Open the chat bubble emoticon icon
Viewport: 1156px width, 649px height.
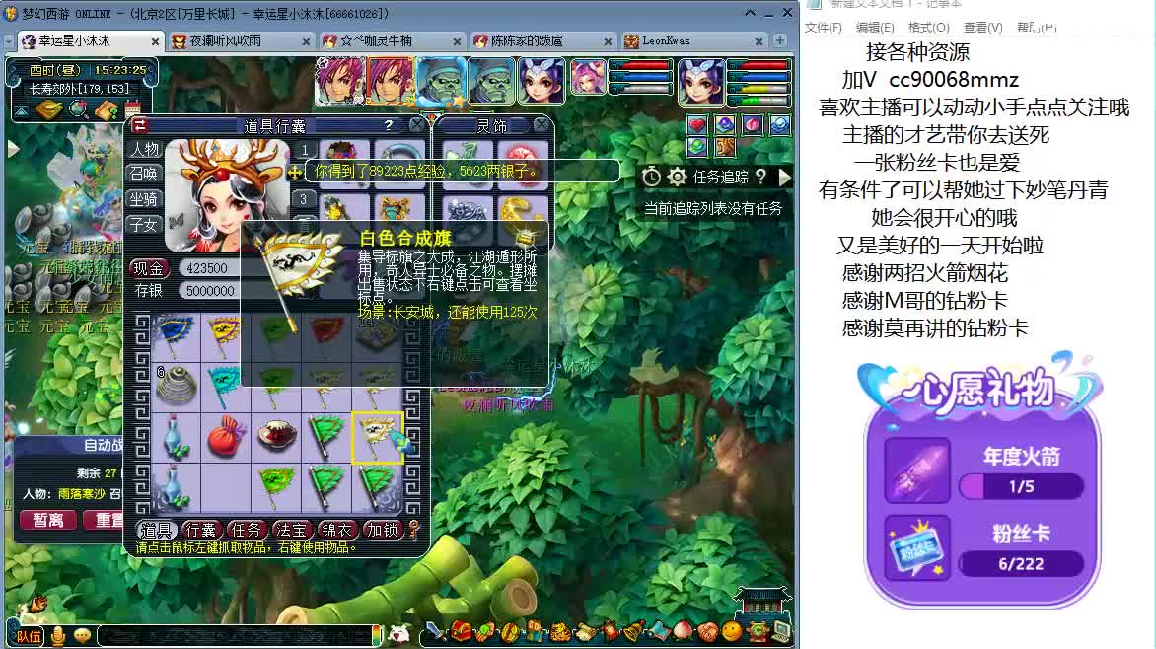[83, 636]
